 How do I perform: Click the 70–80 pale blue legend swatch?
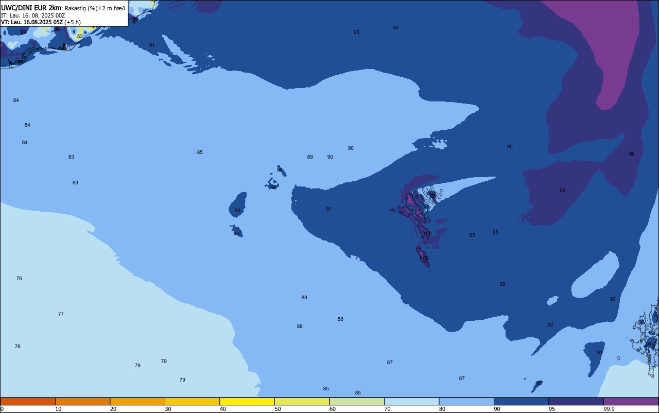(411, 401)
